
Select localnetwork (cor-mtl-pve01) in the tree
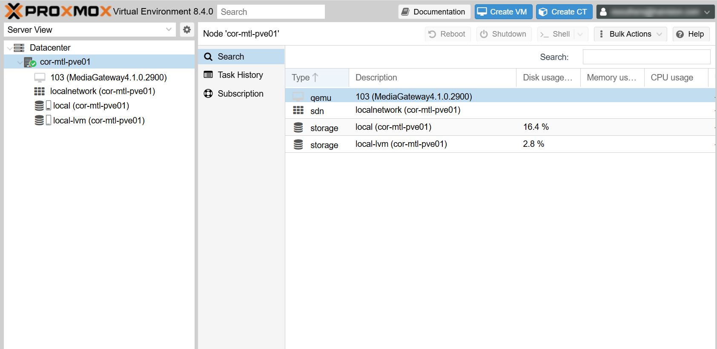103,91
